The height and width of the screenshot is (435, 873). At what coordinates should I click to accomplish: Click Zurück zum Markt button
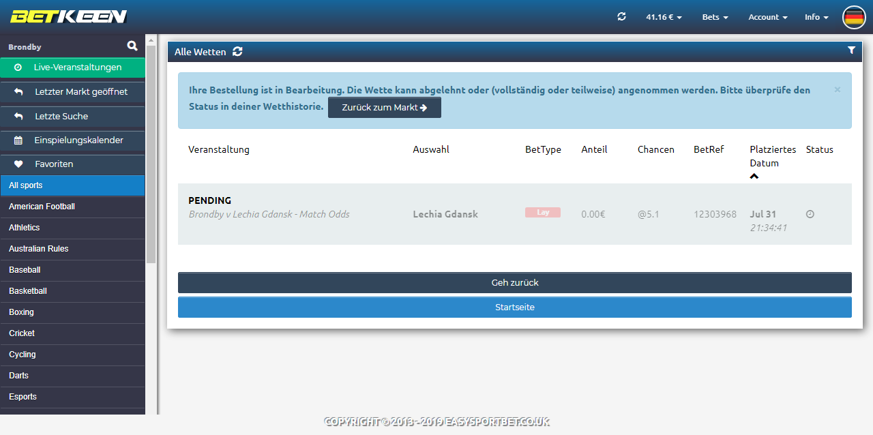(x=385, y=108)
